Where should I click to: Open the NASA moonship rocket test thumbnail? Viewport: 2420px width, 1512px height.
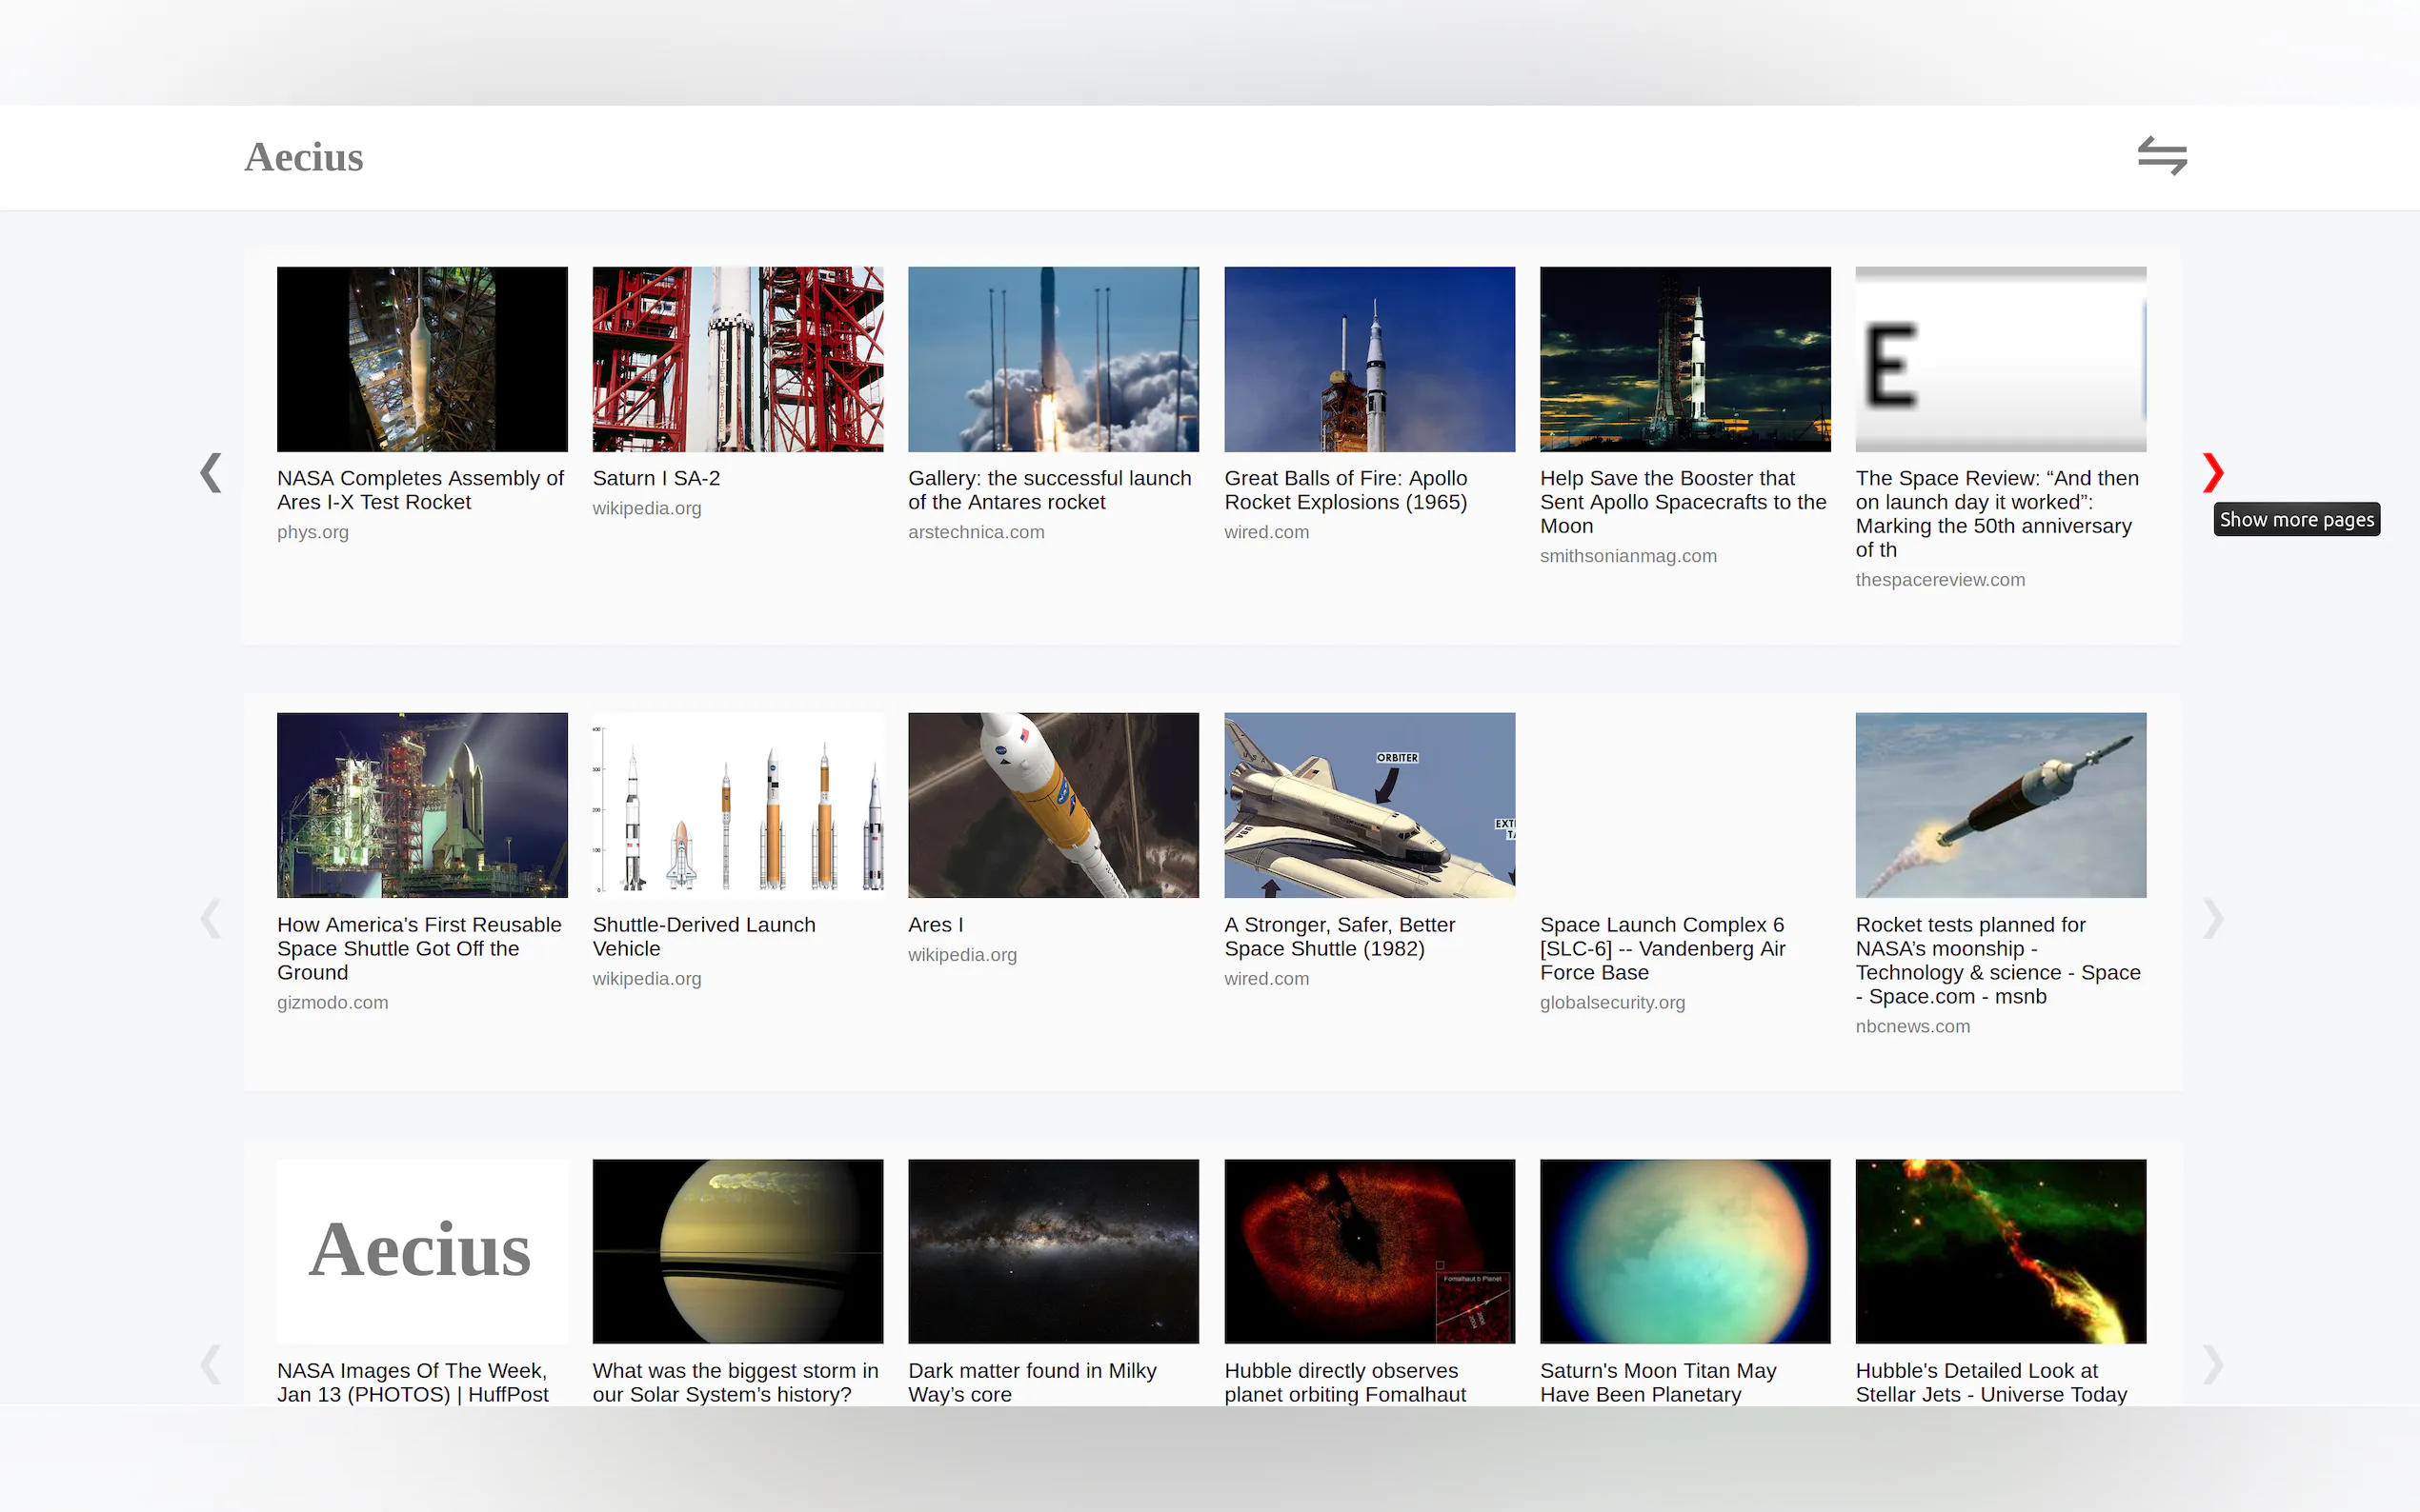(x=2001, y=805)
